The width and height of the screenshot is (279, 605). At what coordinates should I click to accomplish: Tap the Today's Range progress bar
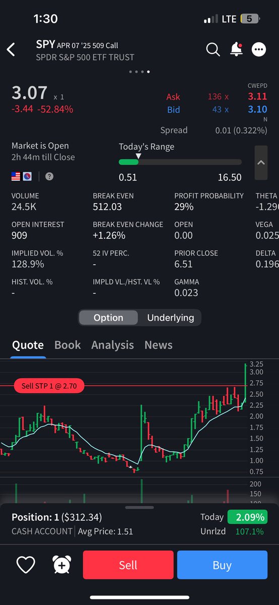[180, 162]
